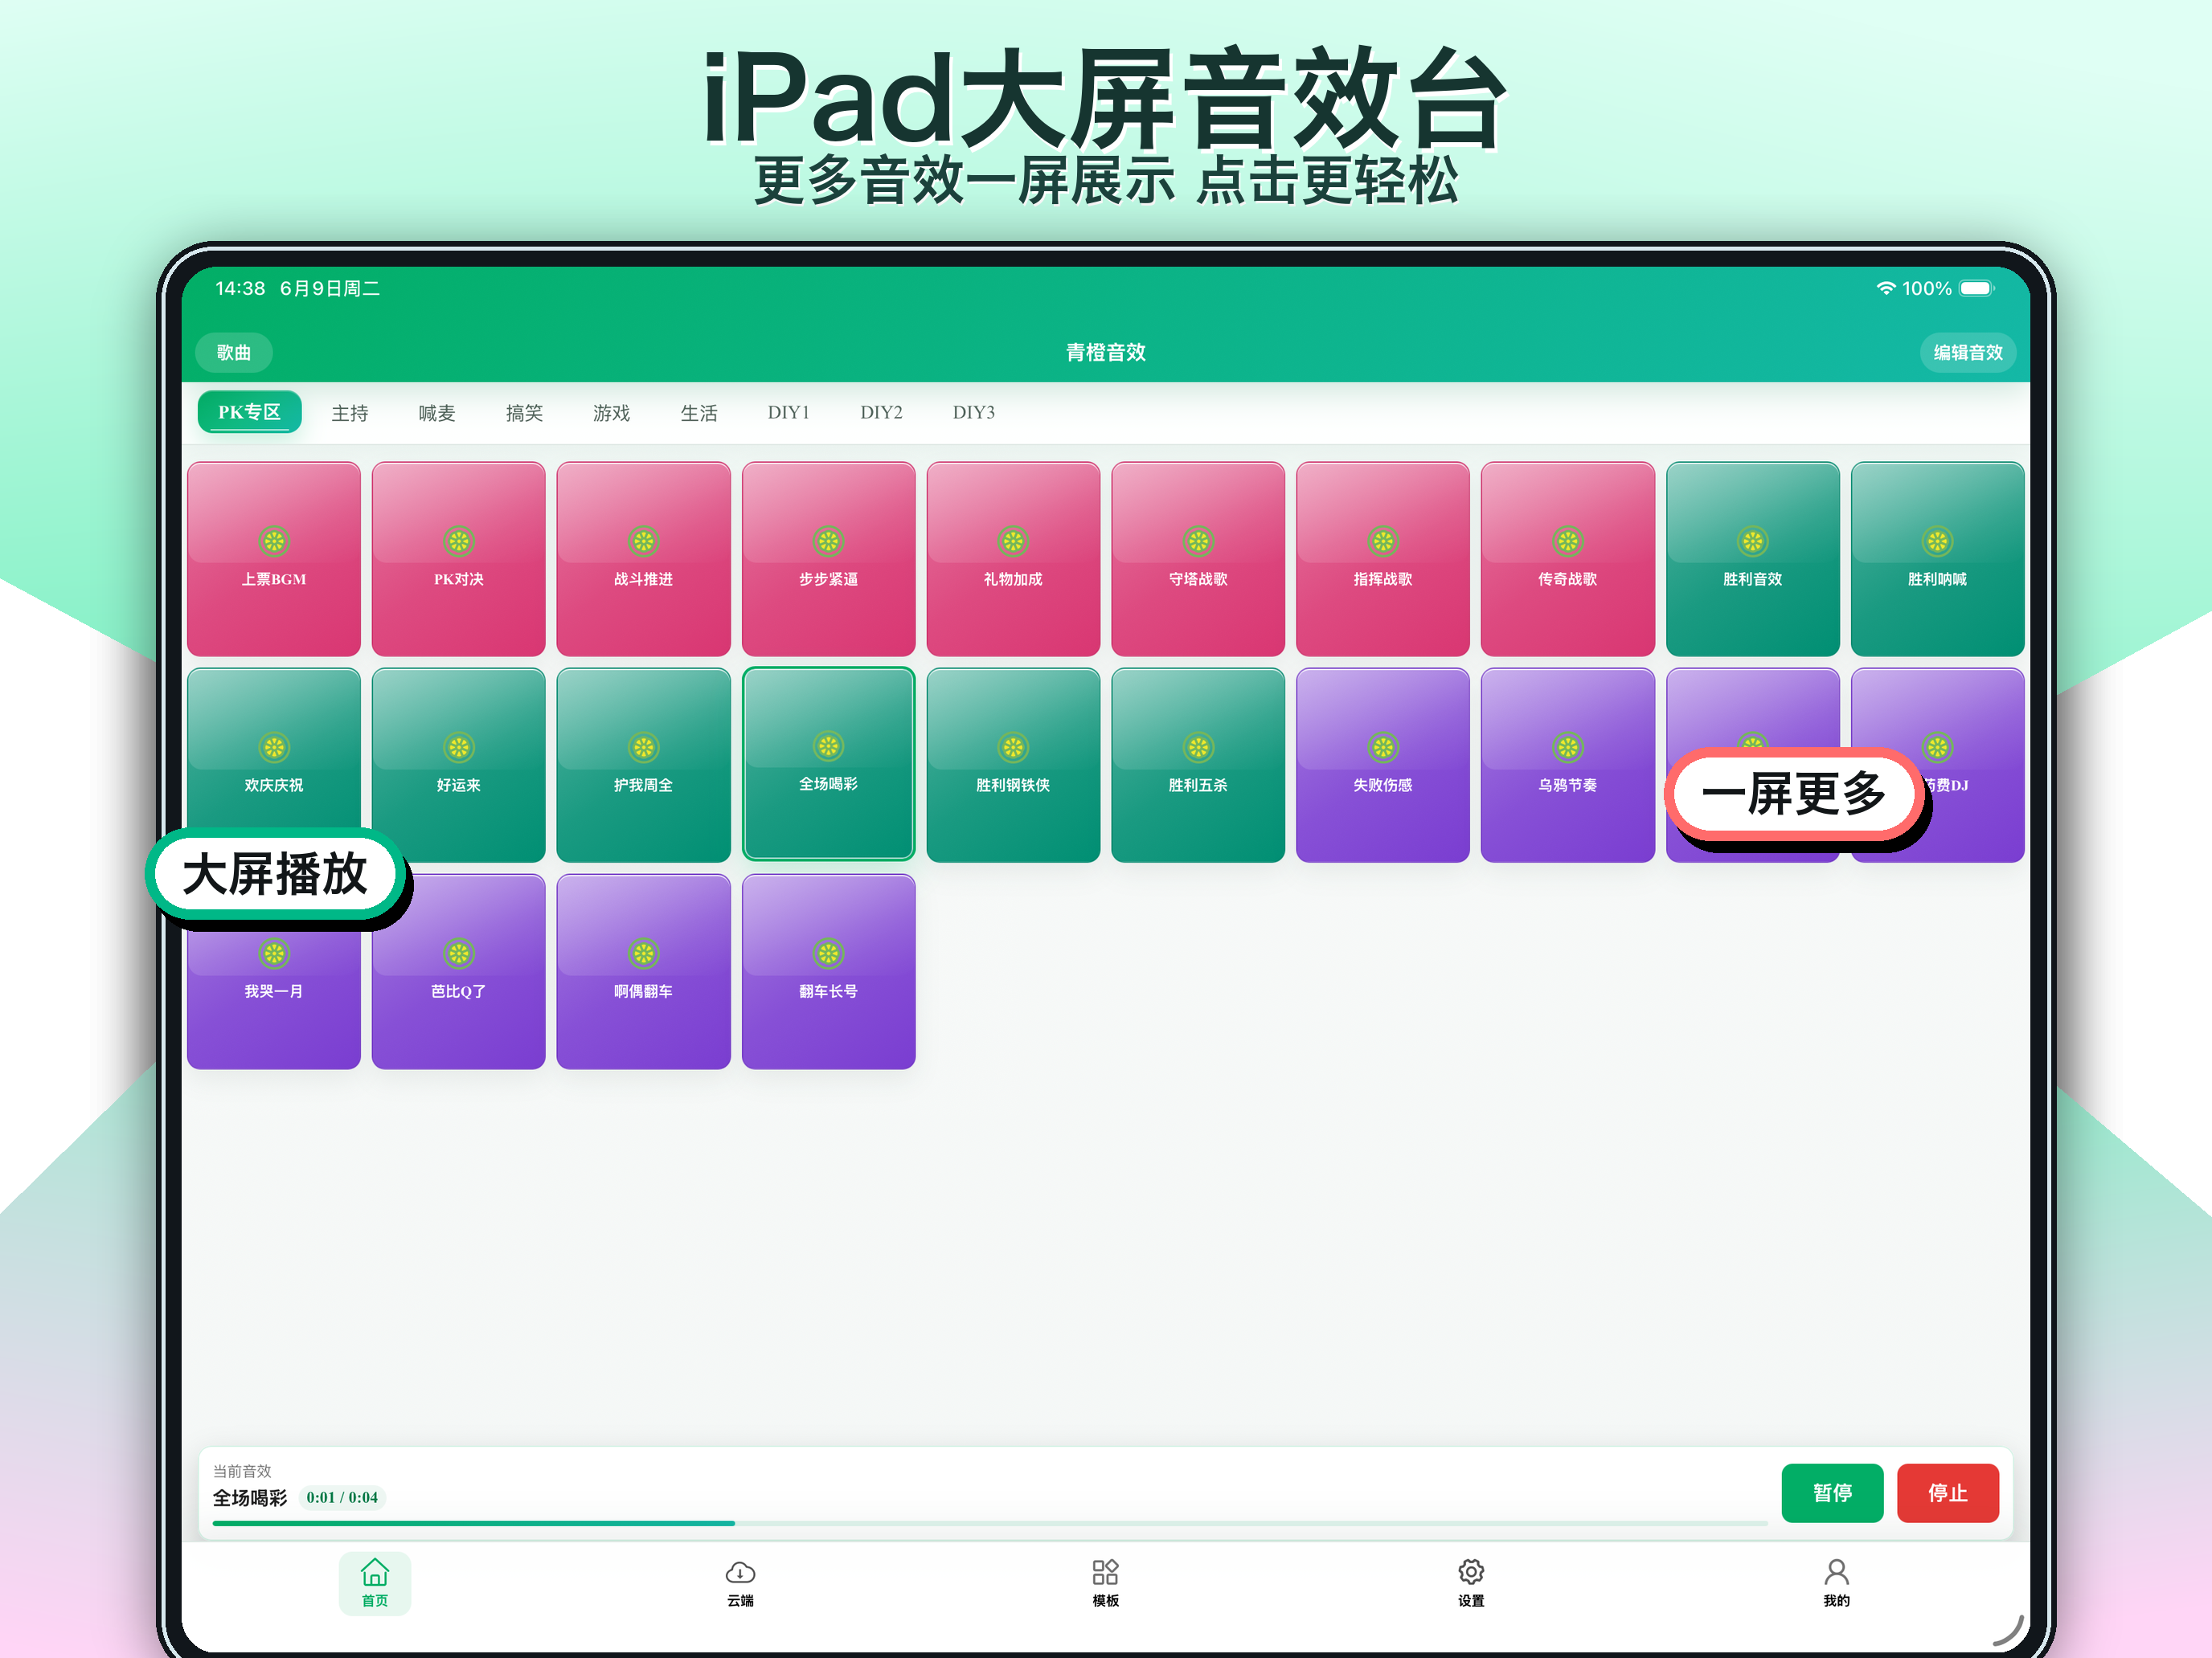Viewport: 2212px width, 1658px height.
Task: Switch to the 喊麦 tab
Action: tap(437, 413)
